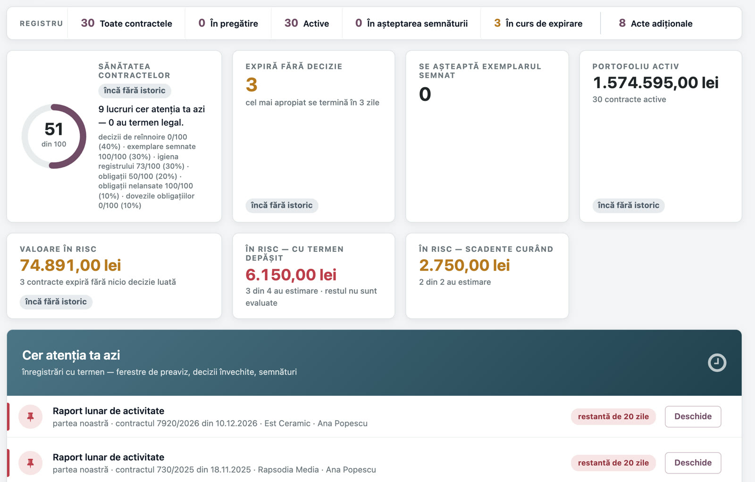Click the clock icon in the attention header
The width and height of the screenshot is (755, 482).
click(x=717, y=363)
